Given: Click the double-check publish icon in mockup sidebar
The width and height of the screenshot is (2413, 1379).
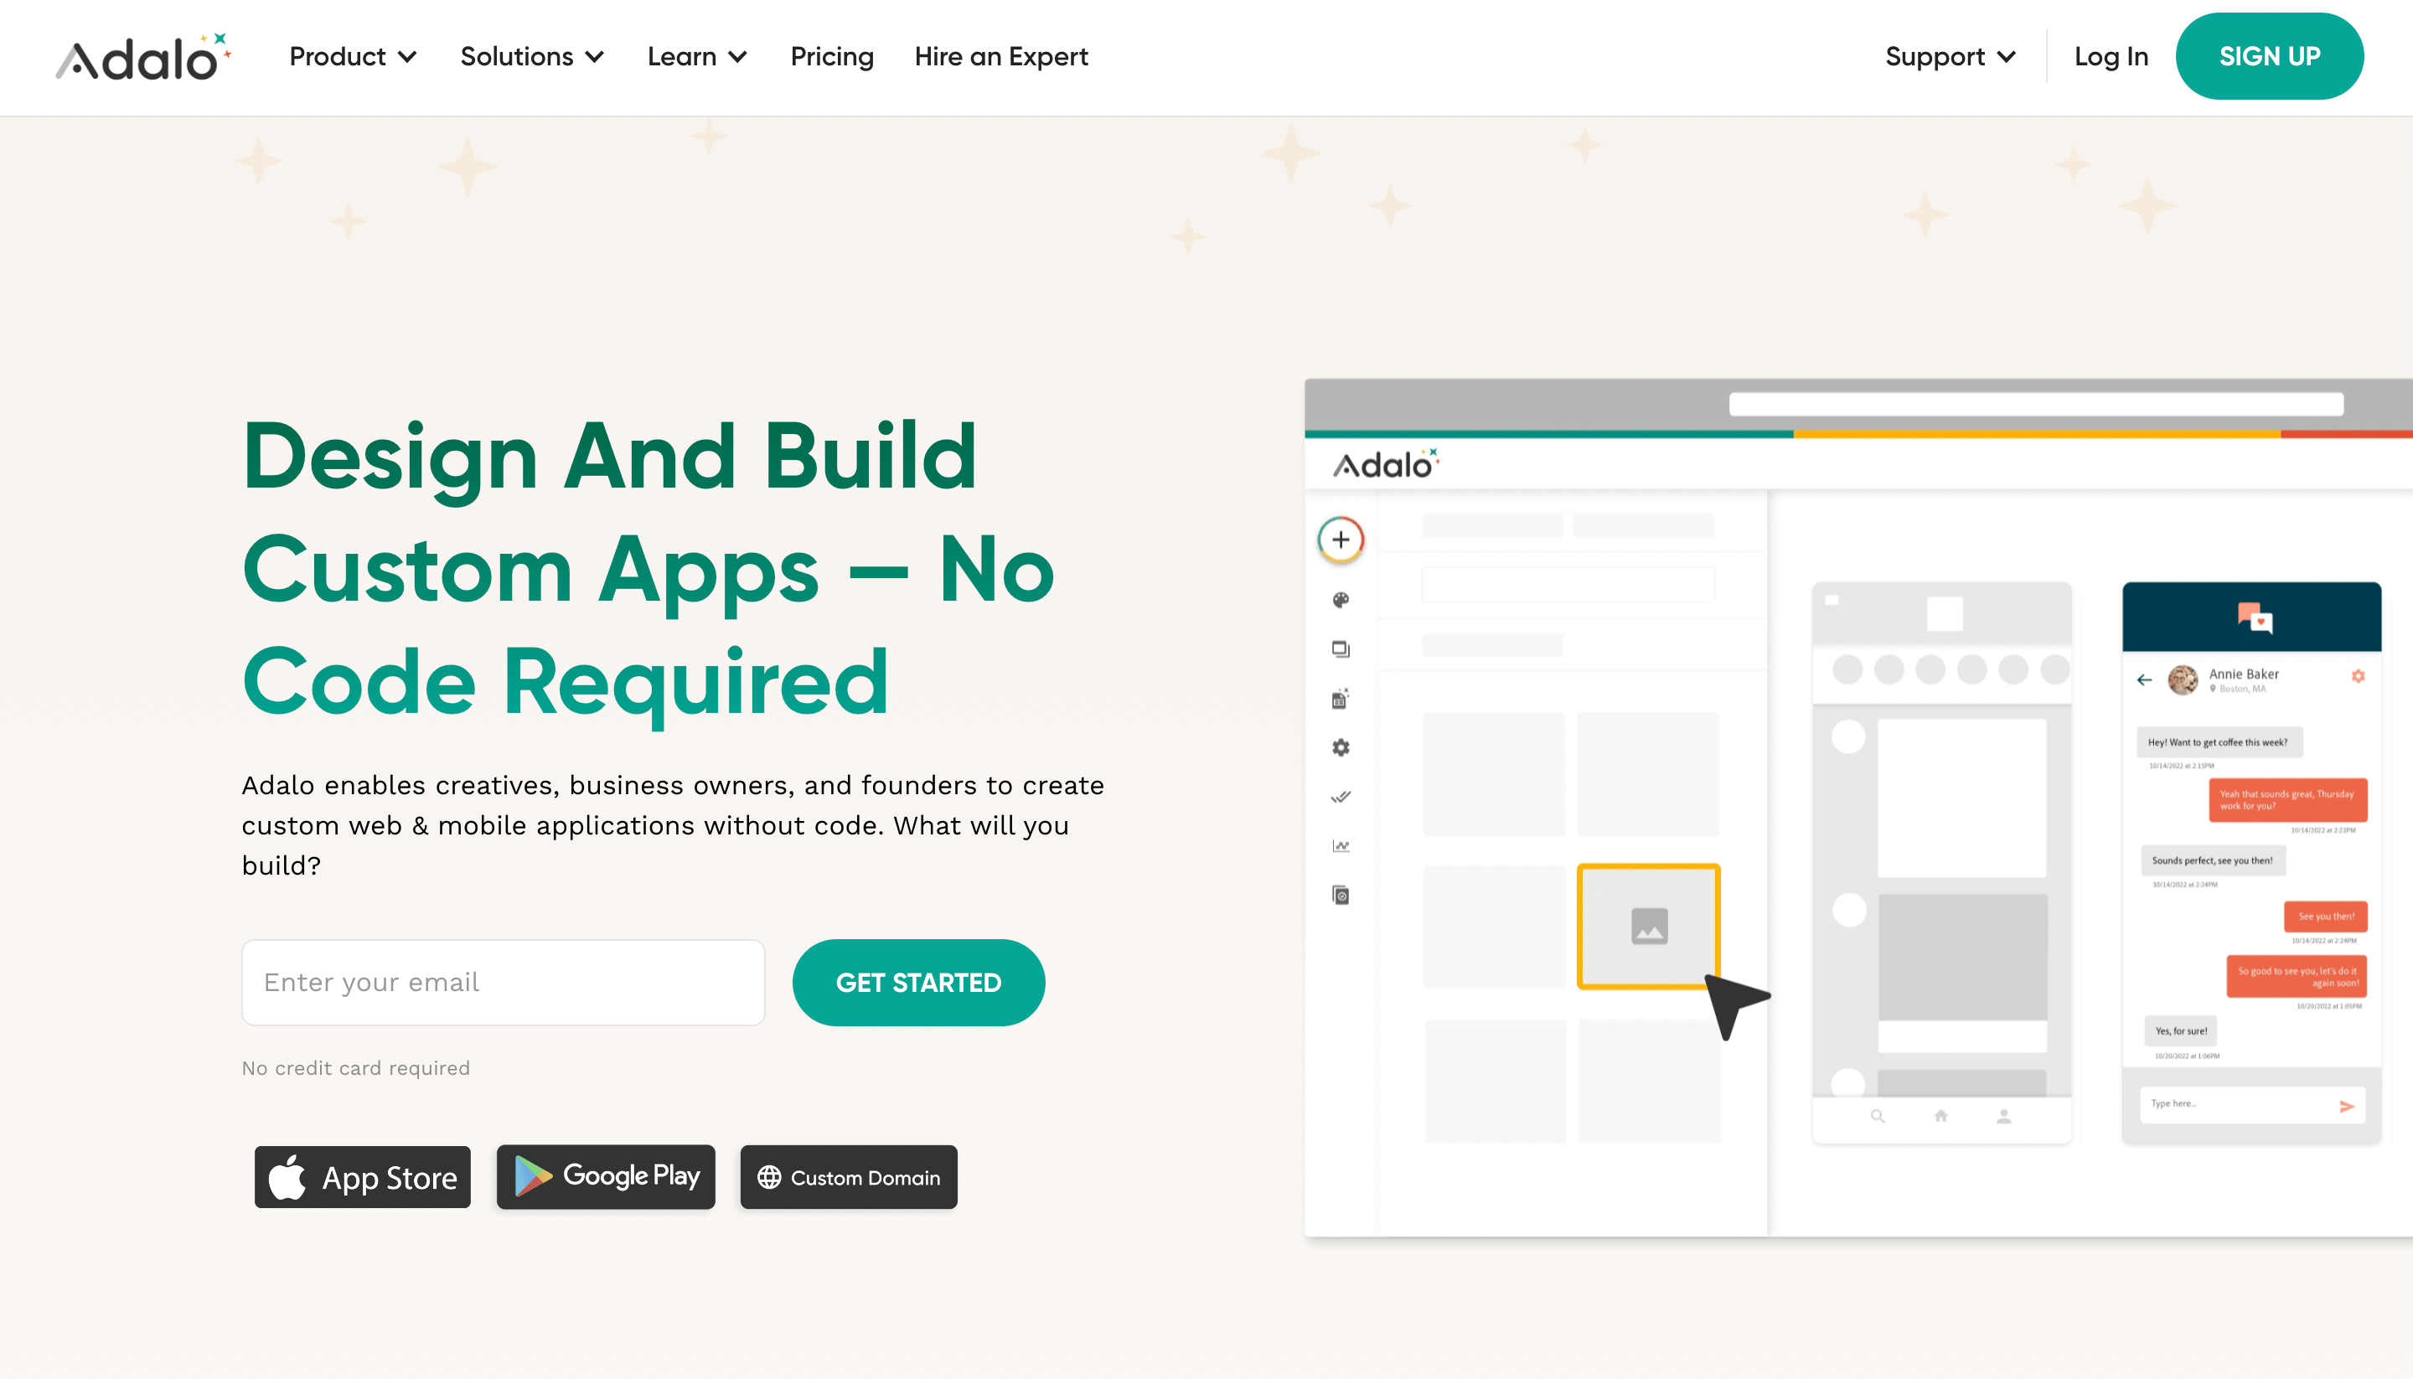Looking at the screenshot, I should [x=1341, y=798].
